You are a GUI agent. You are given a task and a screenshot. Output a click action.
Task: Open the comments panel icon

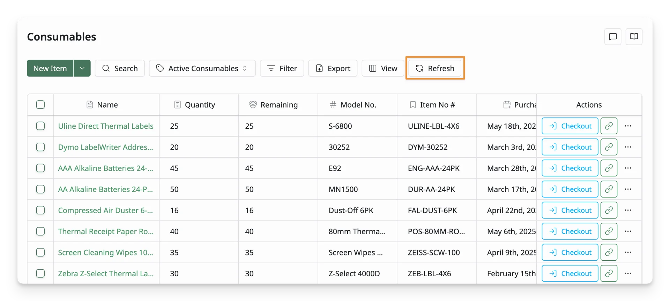[x=613, y=37]
